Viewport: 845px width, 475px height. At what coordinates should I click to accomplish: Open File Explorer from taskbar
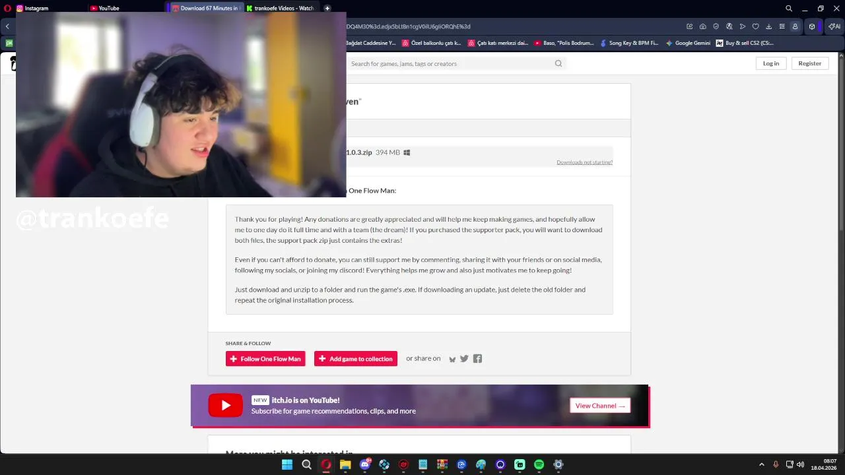click(345, 464)
